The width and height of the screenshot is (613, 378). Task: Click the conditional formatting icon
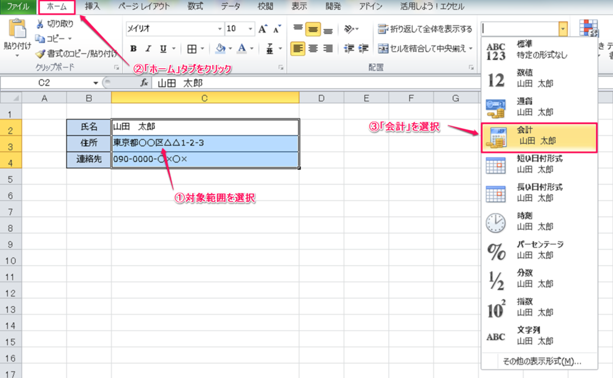point(588,30)
